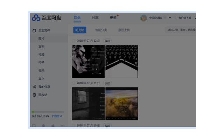Collapse the 07月12日 group with 收起
224x140 pixels.
107,41
